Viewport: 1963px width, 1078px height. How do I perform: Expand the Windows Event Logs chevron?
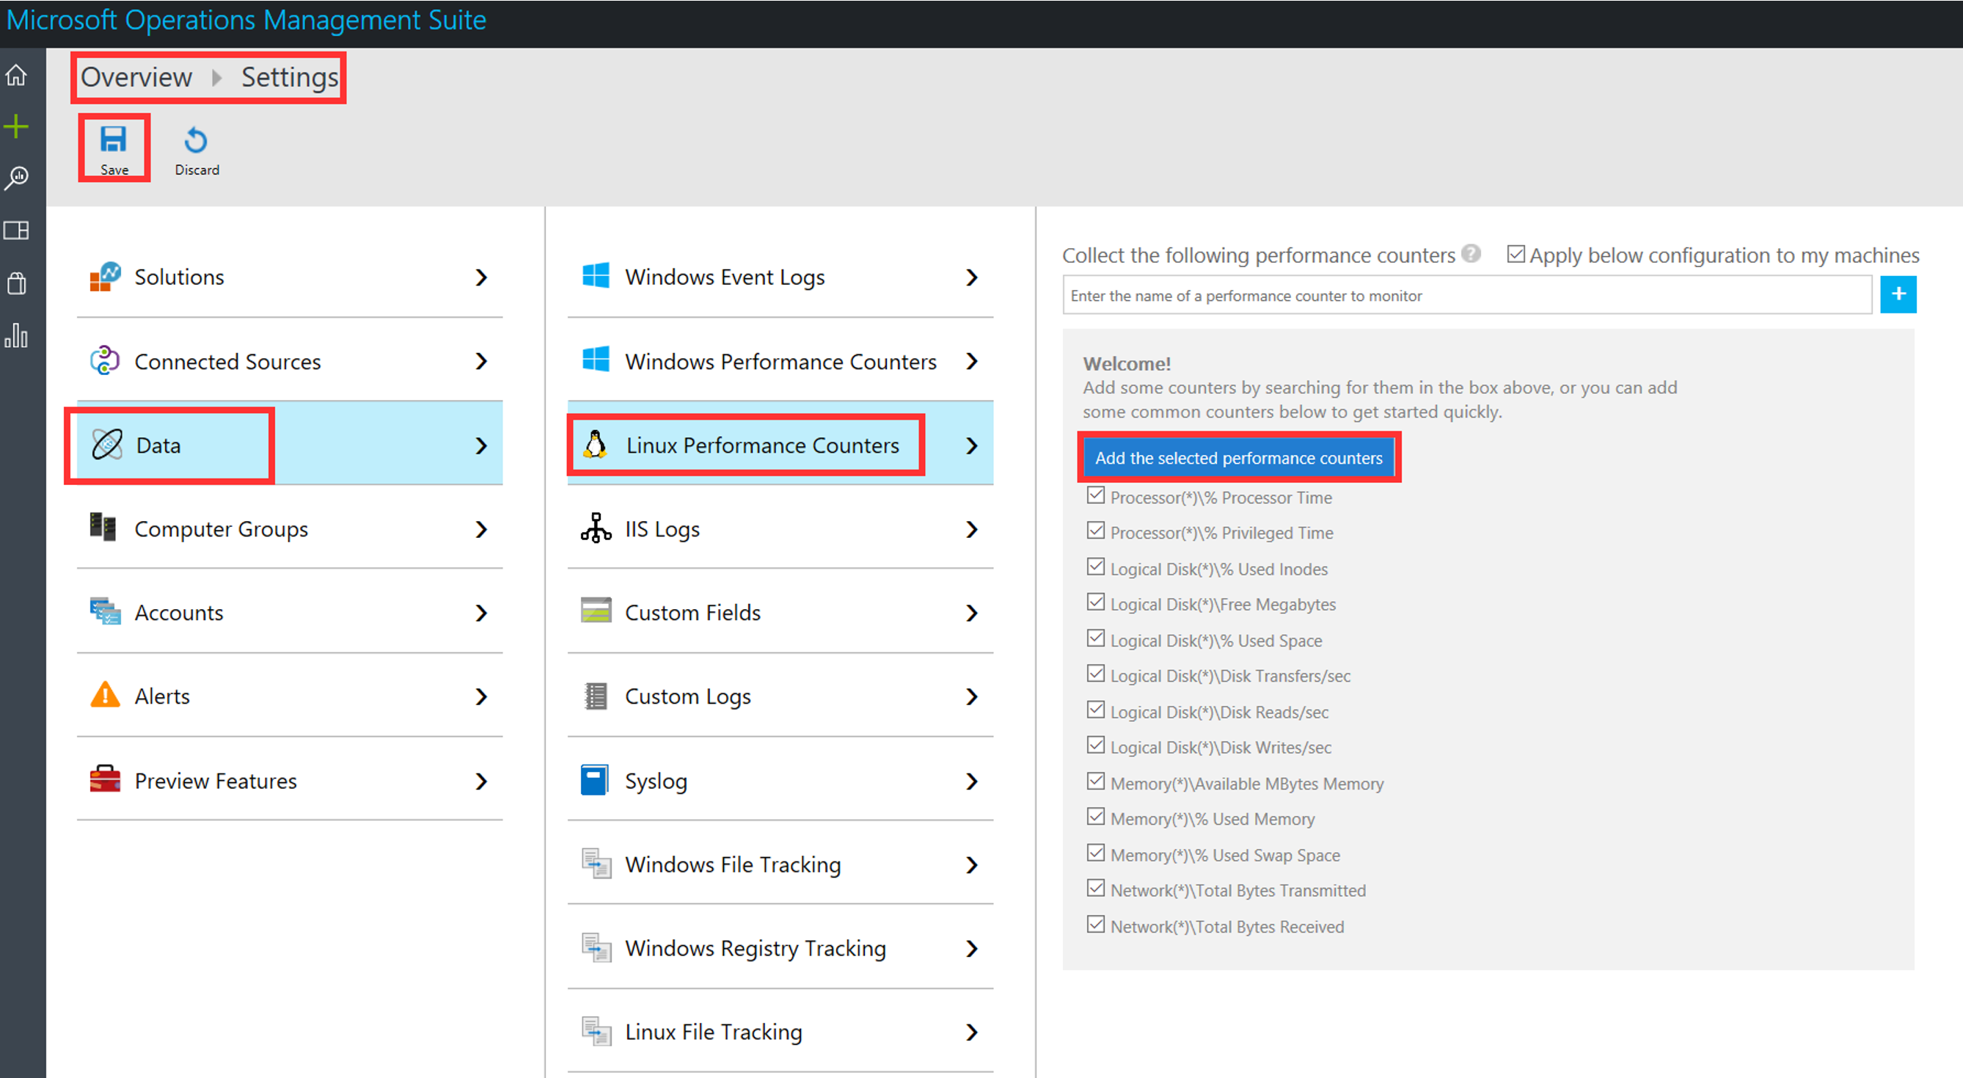(971, 277)
